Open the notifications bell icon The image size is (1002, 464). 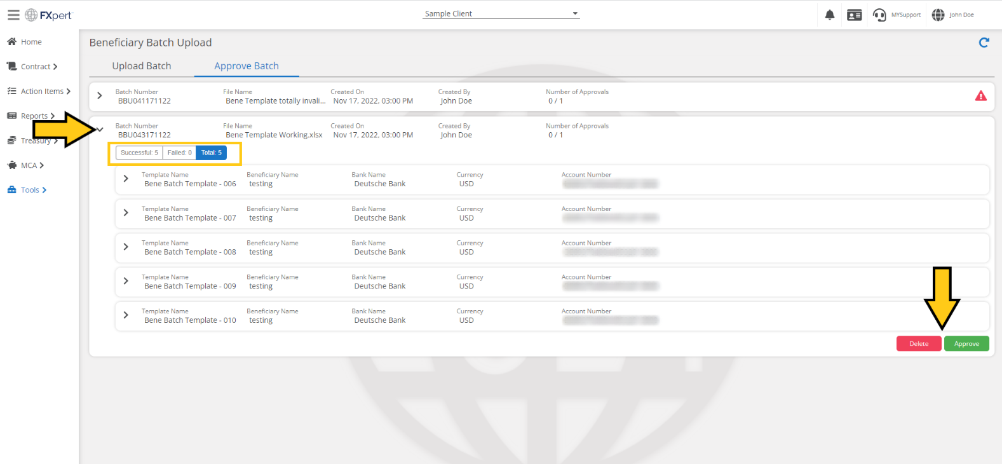(830, 15)
